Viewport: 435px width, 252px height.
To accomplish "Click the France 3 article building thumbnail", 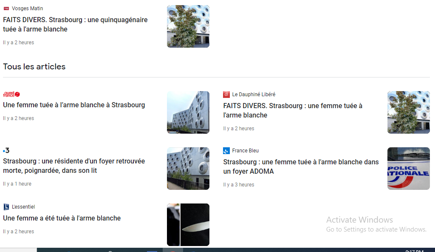I will coord(188,169).
